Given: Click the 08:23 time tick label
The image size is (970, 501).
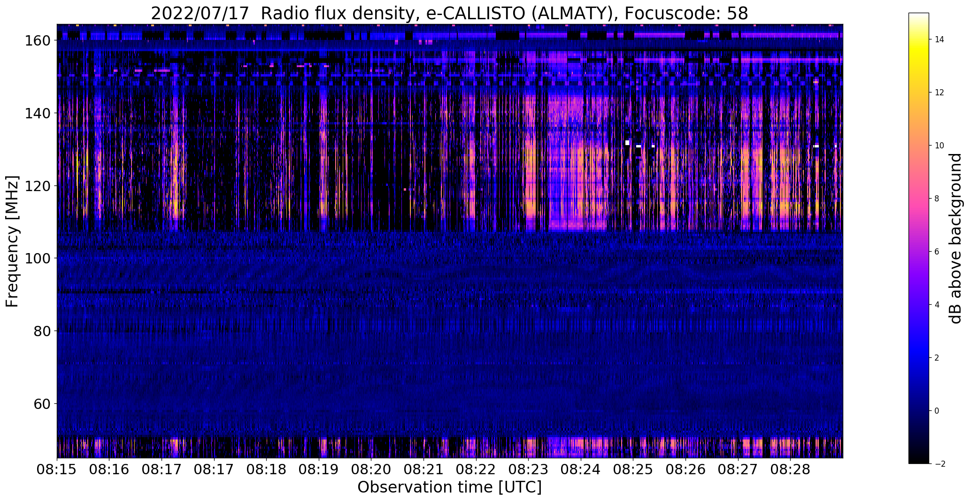Looking at the screenshot, I should pyautogui.click(x=528, y=470).
